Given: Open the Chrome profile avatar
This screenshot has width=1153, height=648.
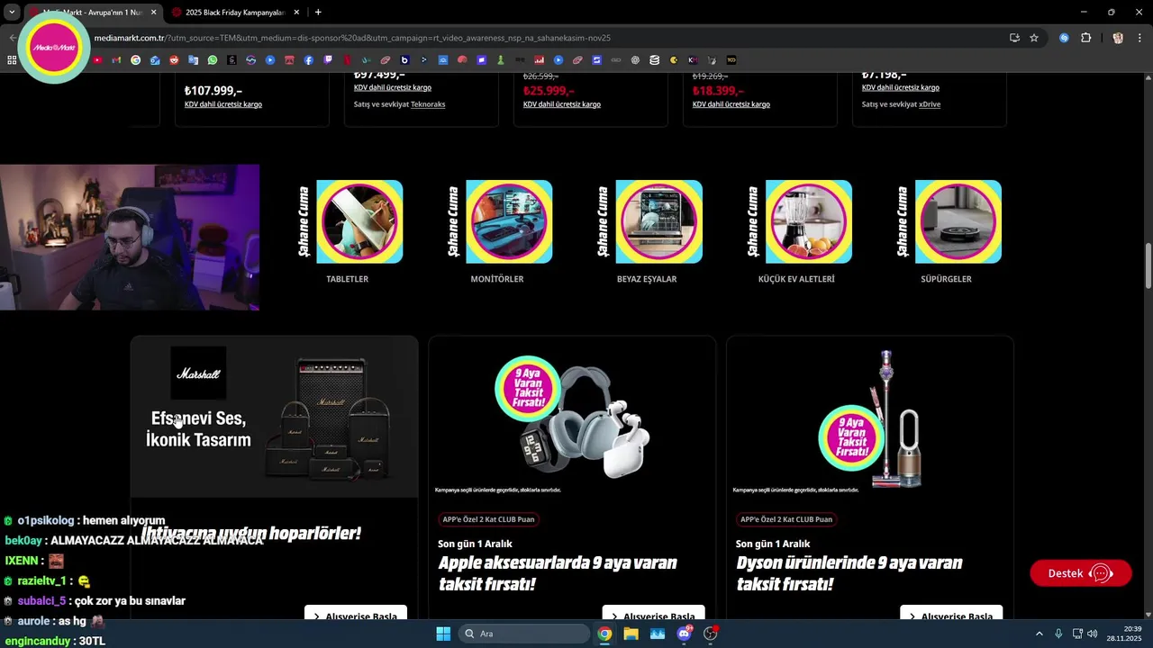Looking at the screenshot, I should pos(1118,38).
